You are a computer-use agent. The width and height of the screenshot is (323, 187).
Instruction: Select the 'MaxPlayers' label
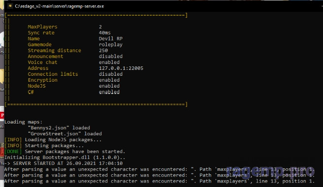43,27
